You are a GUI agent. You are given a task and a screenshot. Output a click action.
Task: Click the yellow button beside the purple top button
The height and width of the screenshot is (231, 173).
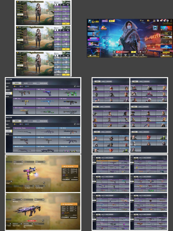click(x=112, y=21)
